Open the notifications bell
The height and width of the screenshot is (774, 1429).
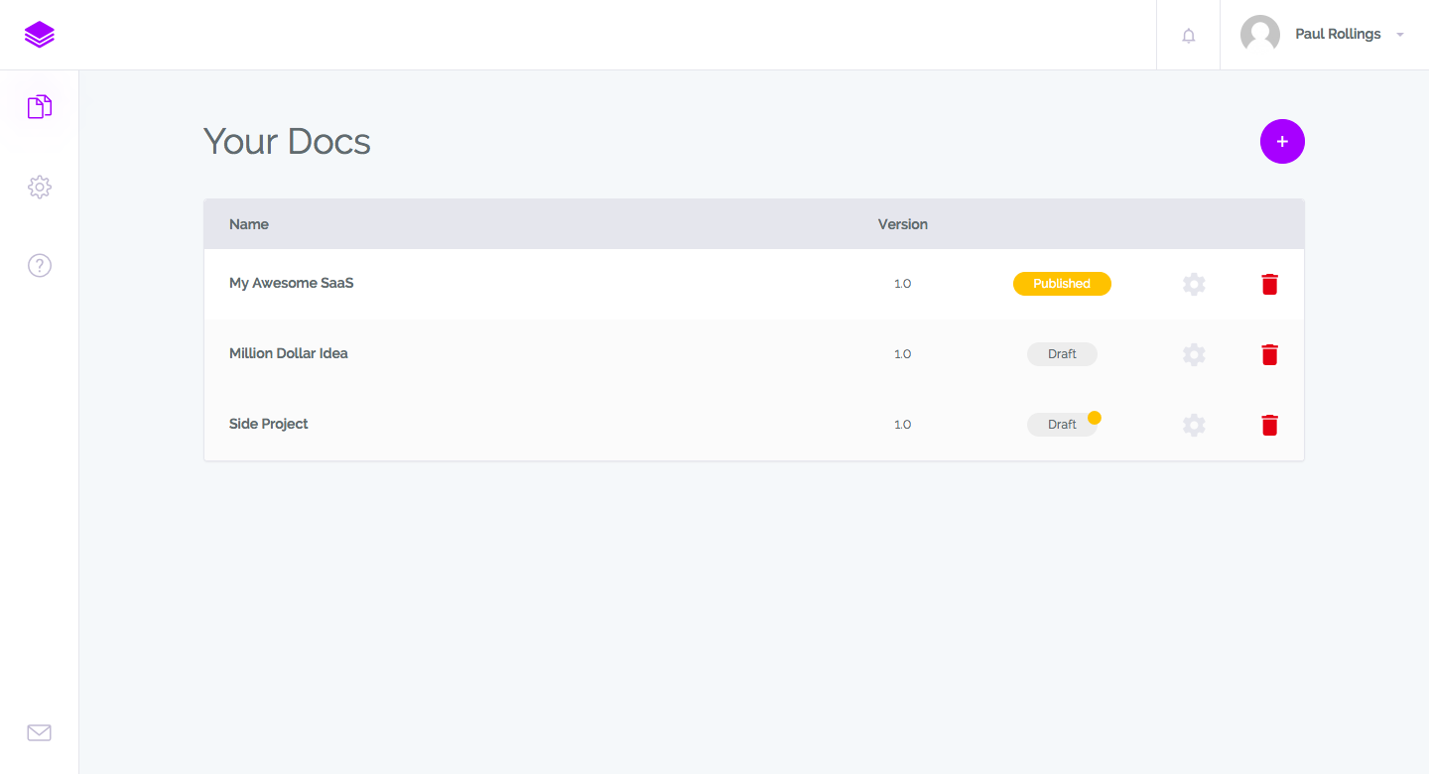coord(1188,36)
